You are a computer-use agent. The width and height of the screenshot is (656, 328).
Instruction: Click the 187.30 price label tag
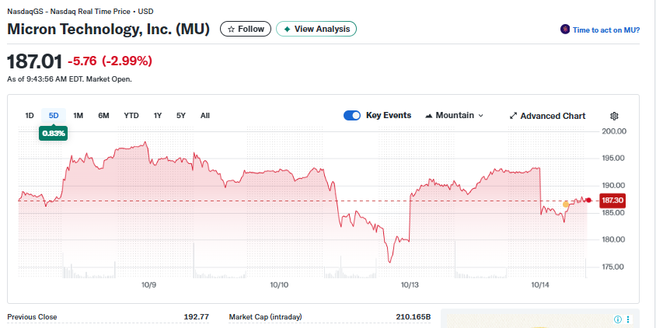tap(613, 201)
